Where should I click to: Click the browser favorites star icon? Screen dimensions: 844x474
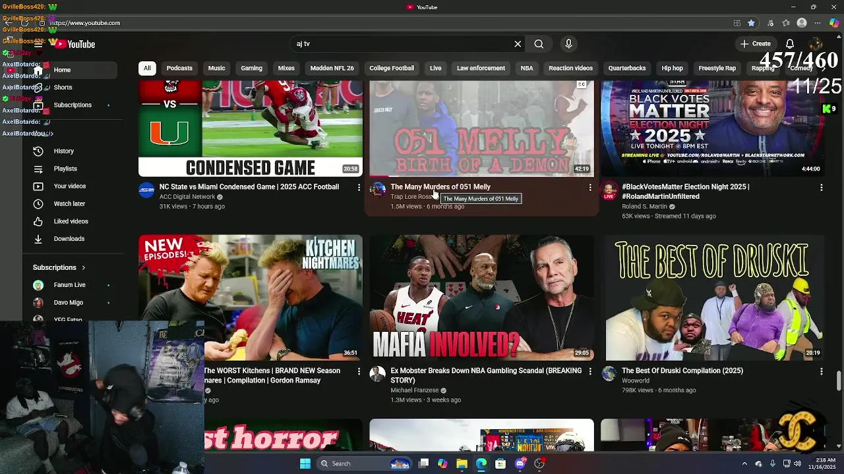coord(751,23)
